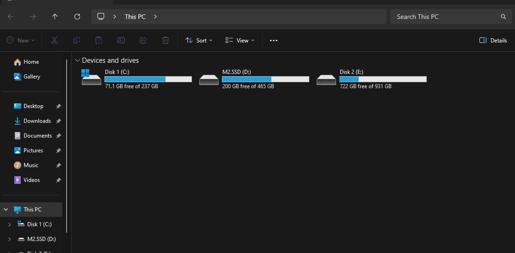The width and height of the screenshot is (515, 253).
Task: Click the Rename icon in toolbar
Action: pyautogui.click(x=121, y=40)
